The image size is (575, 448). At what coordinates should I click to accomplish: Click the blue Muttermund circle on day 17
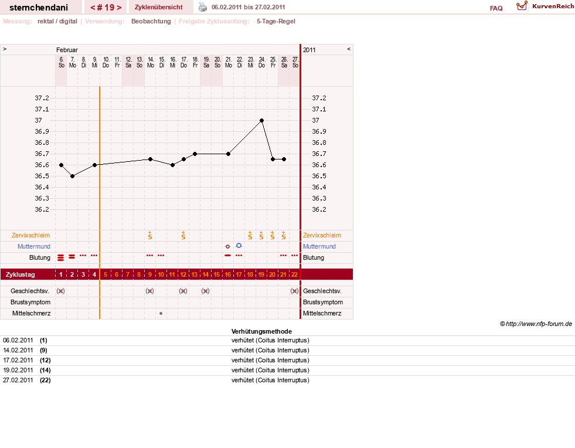tap(239, 246)
